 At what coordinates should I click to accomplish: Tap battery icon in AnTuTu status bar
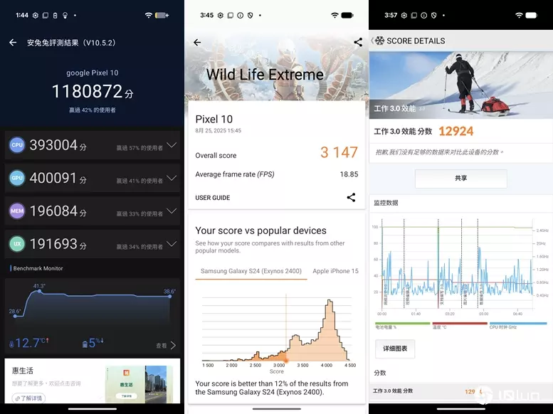[162, 15]
